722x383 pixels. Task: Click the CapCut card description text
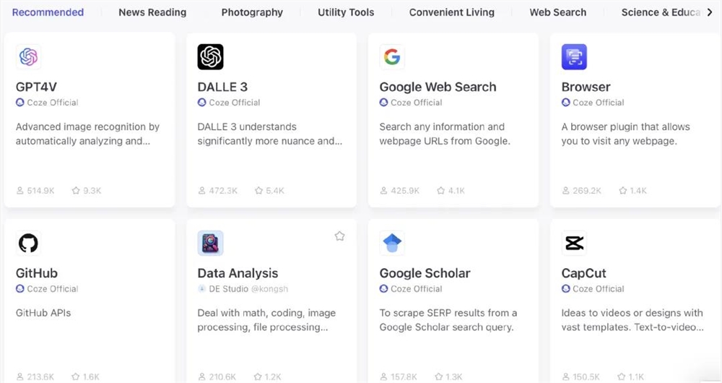pyautogui.click(x=632, y=320)
